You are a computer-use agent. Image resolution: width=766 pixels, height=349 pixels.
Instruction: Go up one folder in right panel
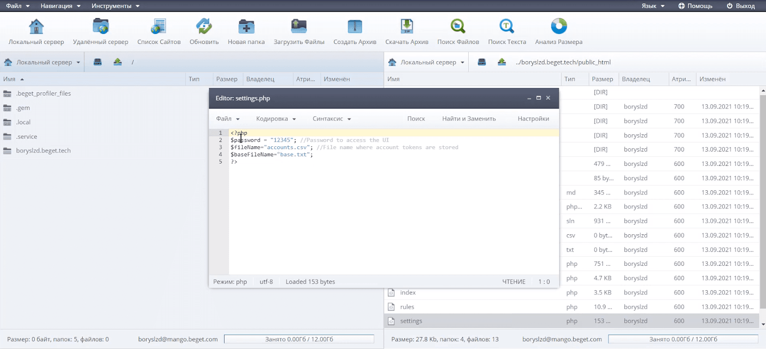tap(502, 62)
